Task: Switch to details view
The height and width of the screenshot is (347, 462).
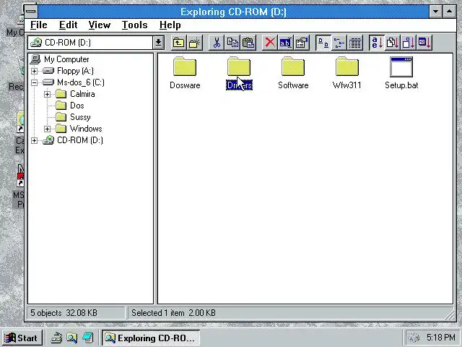Action: (355, 43)
